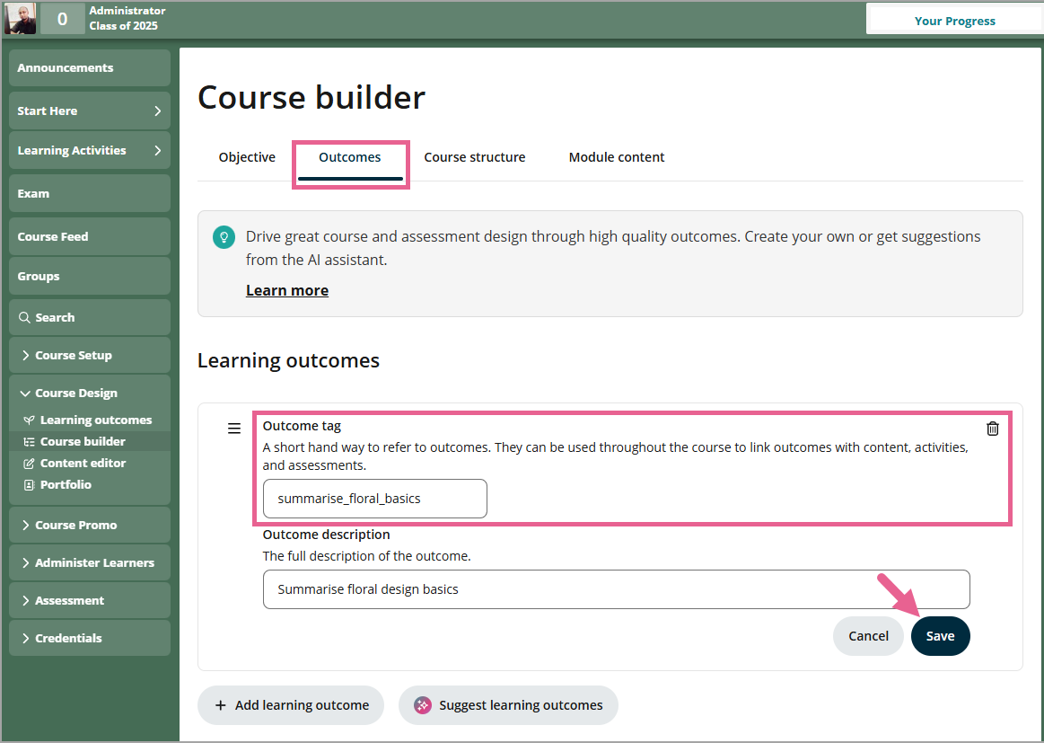The image size is (1044, 743).
Task: Click the lightbulb tip icon
Action: [222, 237]
